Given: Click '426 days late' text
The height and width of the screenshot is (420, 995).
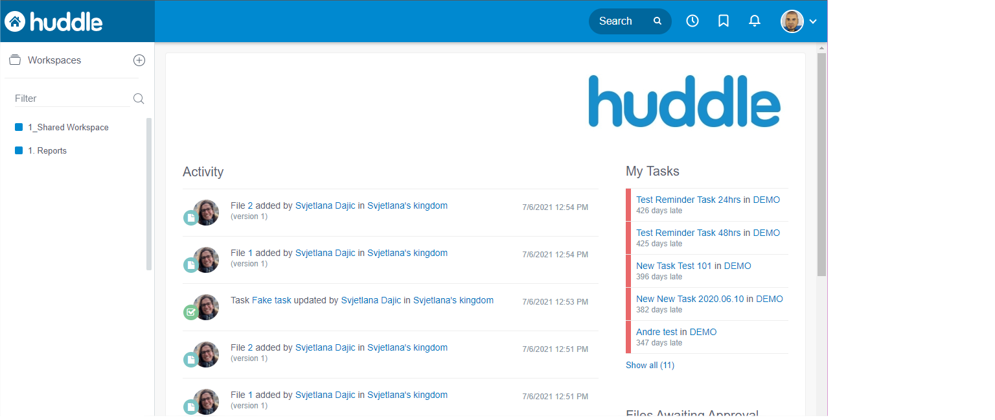Looking at the screenshot, I should tap(659, 211).
